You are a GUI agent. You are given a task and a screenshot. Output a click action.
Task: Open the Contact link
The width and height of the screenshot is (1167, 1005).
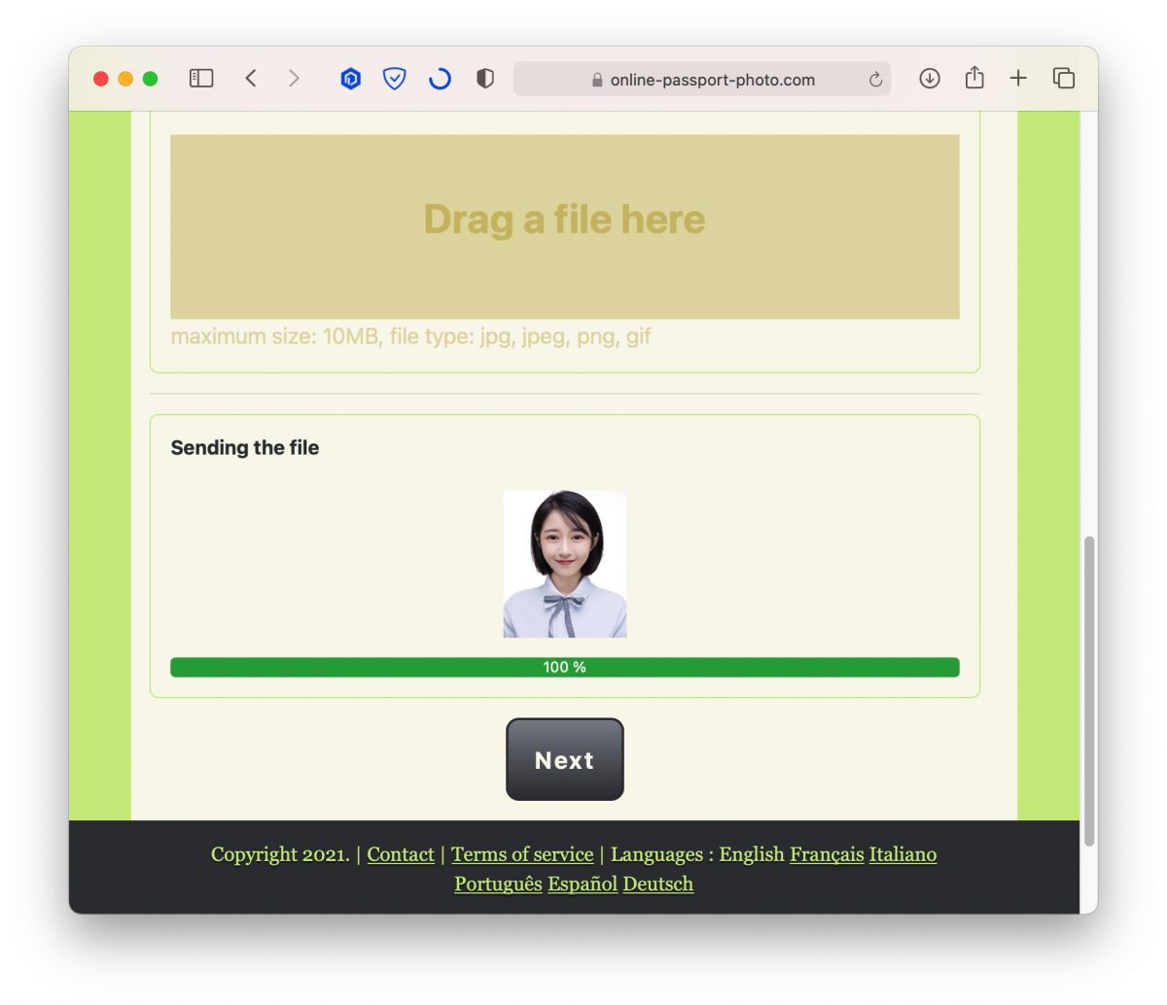coord(401,854)
